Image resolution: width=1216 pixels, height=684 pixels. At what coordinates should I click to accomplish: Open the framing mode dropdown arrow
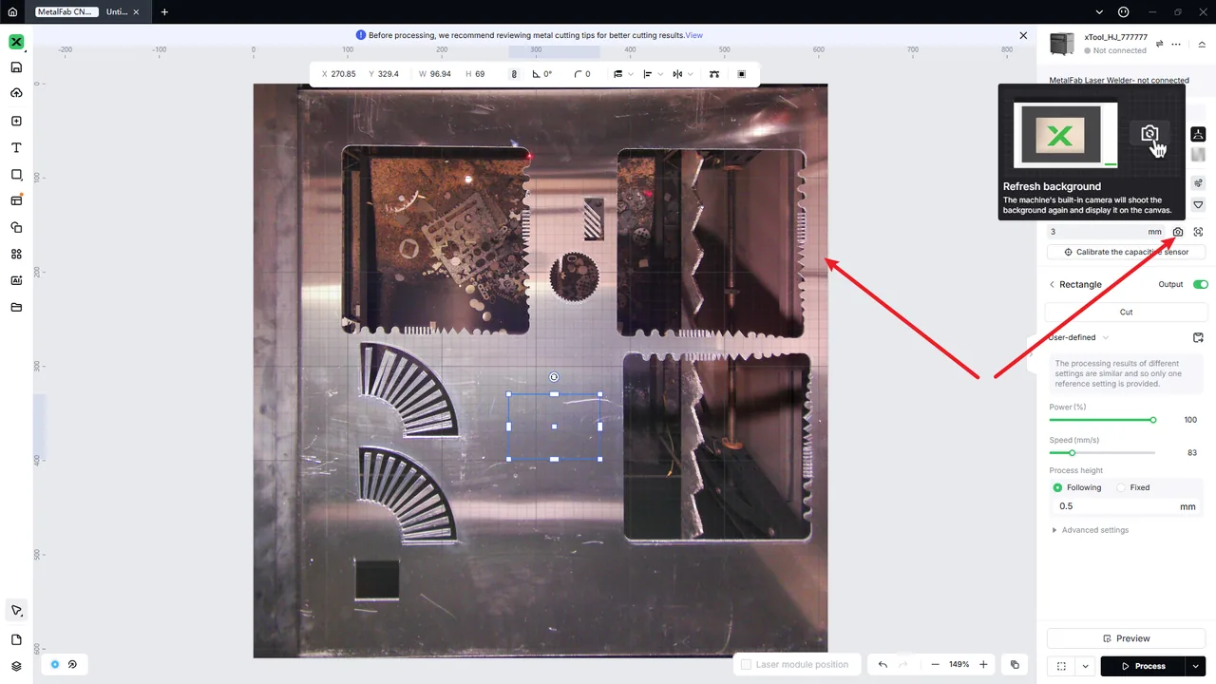pos(1085,666)
